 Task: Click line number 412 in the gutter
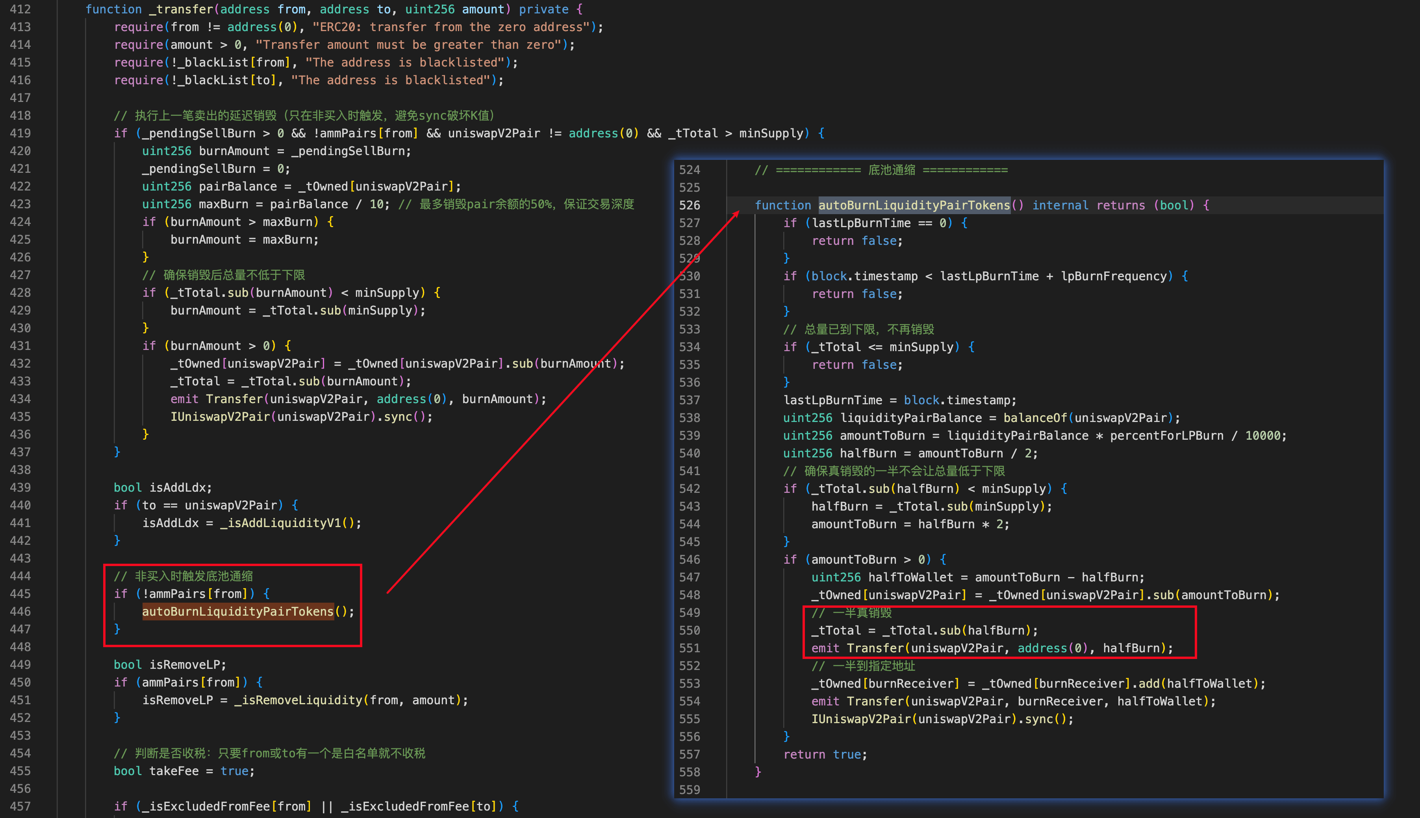tap(20, 9)
